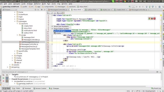Screen dimensions: 164x92
Task: Click the Search Everywhere magnifier icon
Action: pos(163,7)
